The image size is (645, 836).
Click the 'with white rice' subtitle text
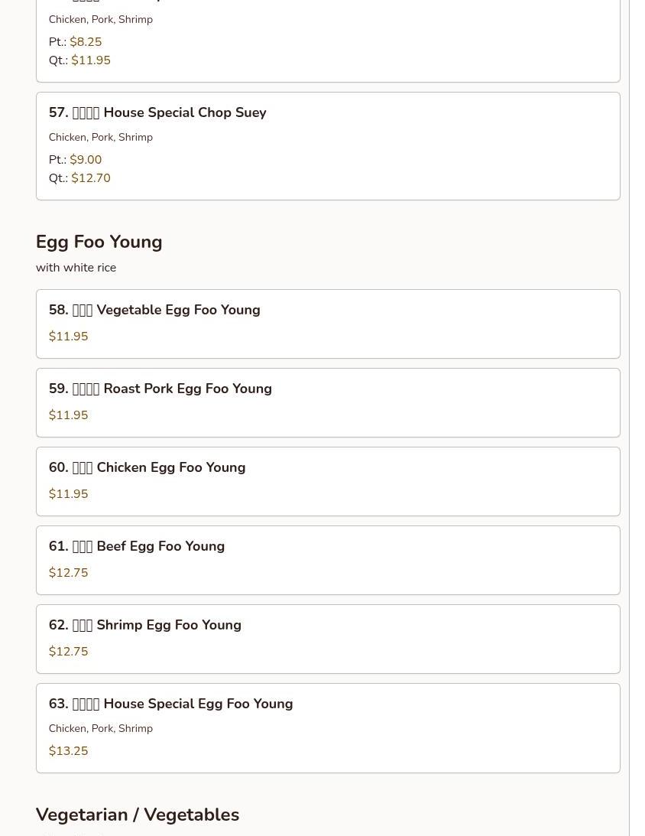pyautogui.click(x=76, y=268)
